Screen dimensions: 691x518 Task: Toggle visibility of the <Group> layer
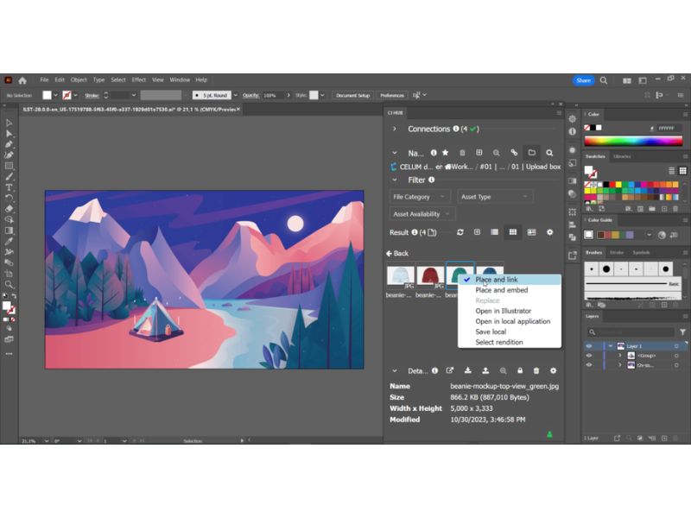589,355
